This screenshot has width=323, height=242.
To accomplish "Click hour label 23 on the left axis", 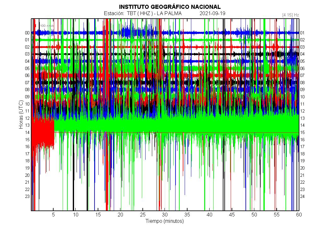I will click(x=27, y=197).
